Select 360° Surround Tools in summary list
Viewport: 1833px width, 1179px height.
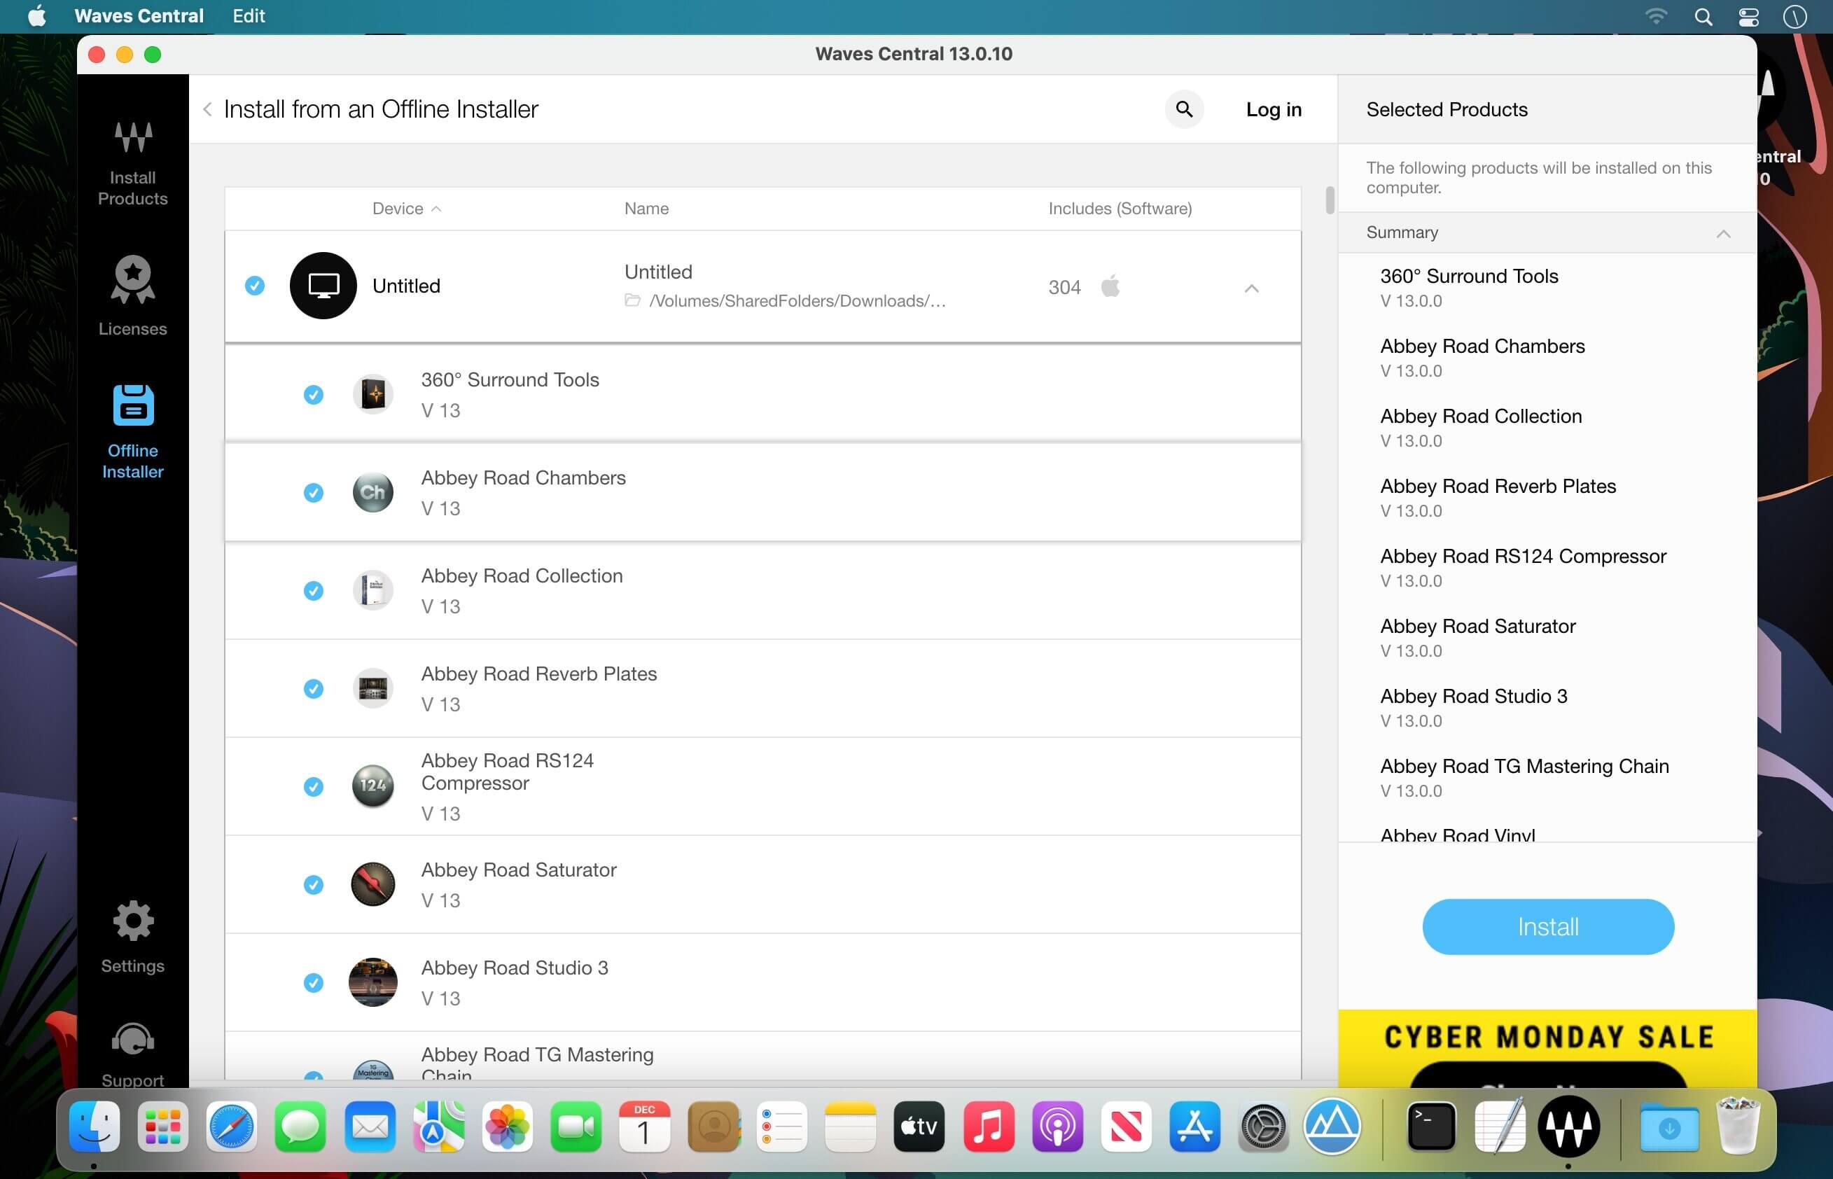point(1468,277)
